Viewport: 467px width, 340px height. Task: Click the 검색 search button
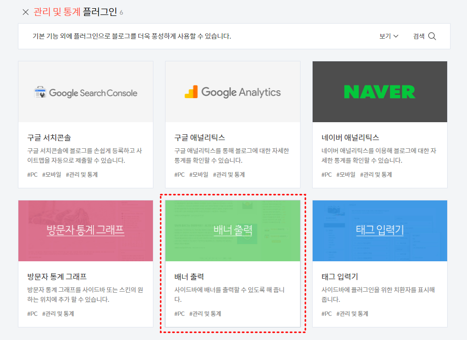[419, 36]
